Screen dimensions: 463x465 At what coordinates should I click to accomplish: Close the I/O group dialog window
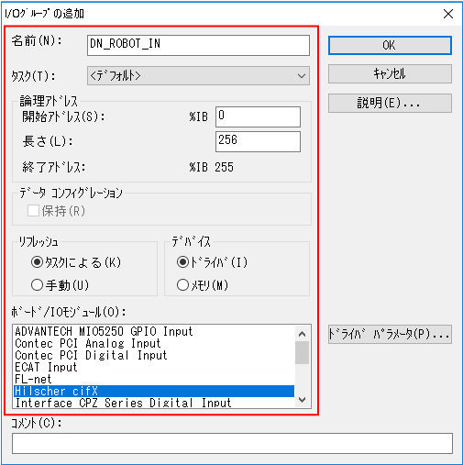(x=448, y=14)
